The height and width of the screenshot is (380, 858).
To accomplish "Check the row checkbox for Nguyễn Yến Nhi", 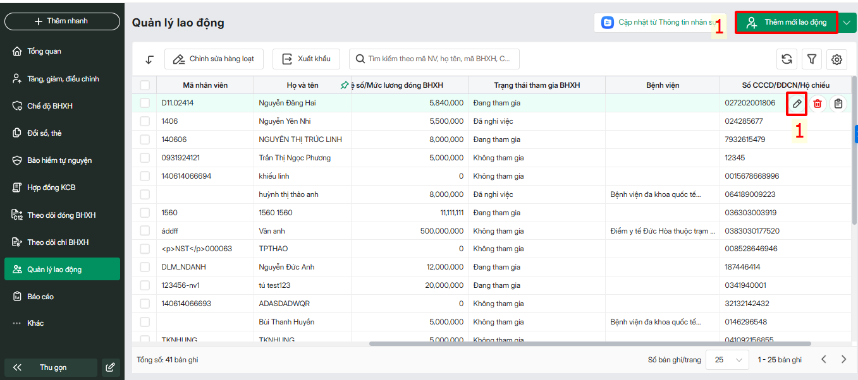I will click(x=145, y=121).
